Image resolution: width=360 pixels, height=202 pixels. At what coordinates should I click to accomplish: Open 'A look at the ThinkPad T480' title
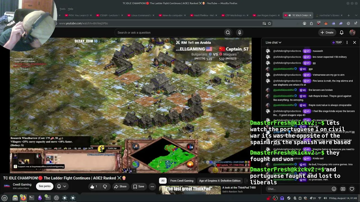point(239,188)
